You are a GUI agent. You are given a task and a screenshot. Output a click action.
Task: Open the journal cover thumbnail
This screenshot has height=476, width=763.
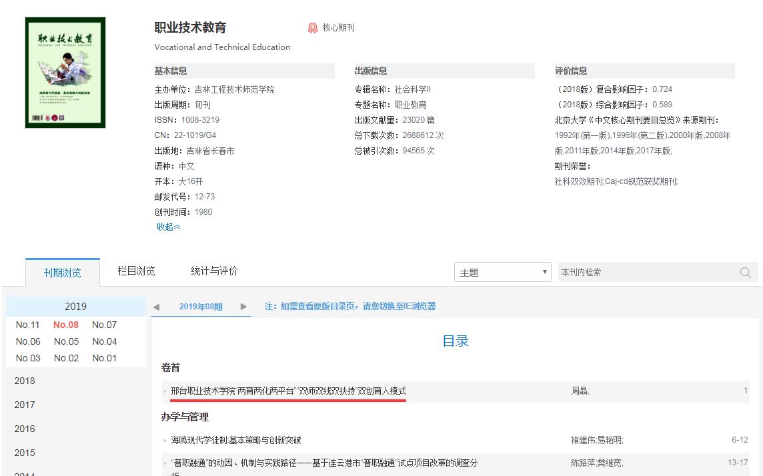(x=65, y=73)
